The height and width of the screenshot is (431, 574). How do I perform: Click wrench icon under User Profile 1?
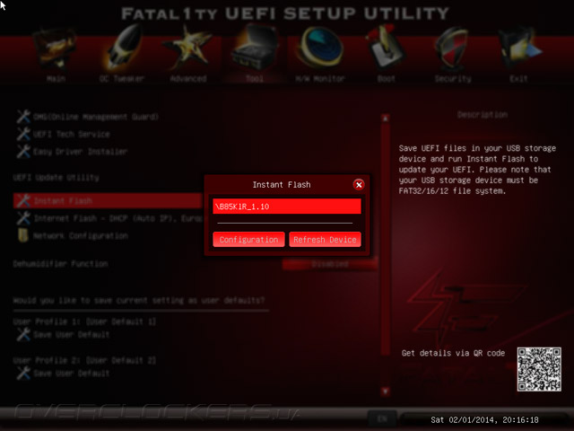click(x=23, y=334)
